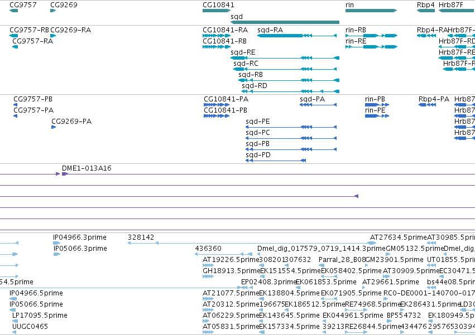Screen dimensions: 475x335
Task: Click the Rbp4 gene label
Action: point(426,5)
